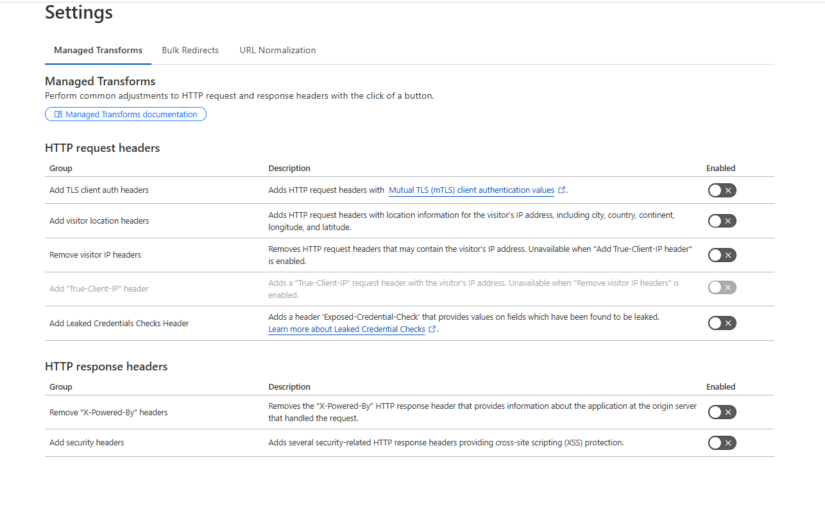Follow Learn more about Leaked Credential Checks link
The image size is (825, 505).
[x=346, y=329]
